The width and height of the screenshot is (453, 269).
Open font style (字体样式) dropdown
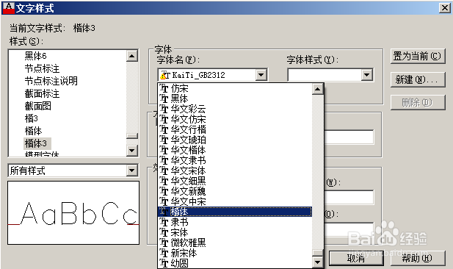coord(366,75)
